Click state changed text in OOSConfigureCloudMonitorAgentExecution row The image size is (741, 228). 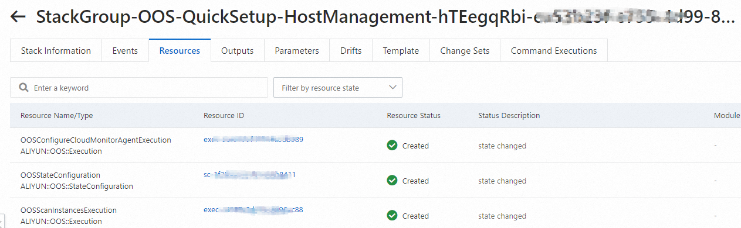[x=502, y=146]
